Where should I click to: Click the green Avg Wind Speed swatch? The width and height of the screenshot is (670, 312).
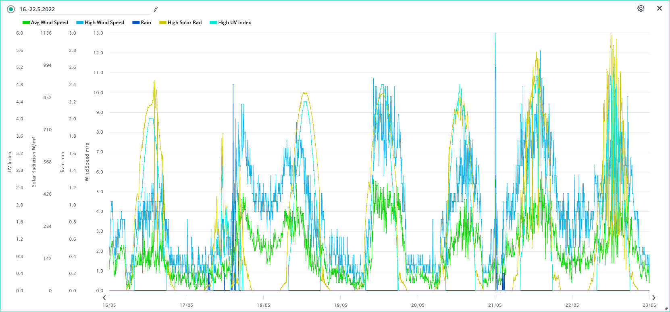click(x=26, y=23)
